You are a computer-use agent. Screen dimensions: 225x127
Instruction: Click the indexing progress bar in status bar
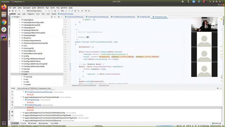point(164,126)
